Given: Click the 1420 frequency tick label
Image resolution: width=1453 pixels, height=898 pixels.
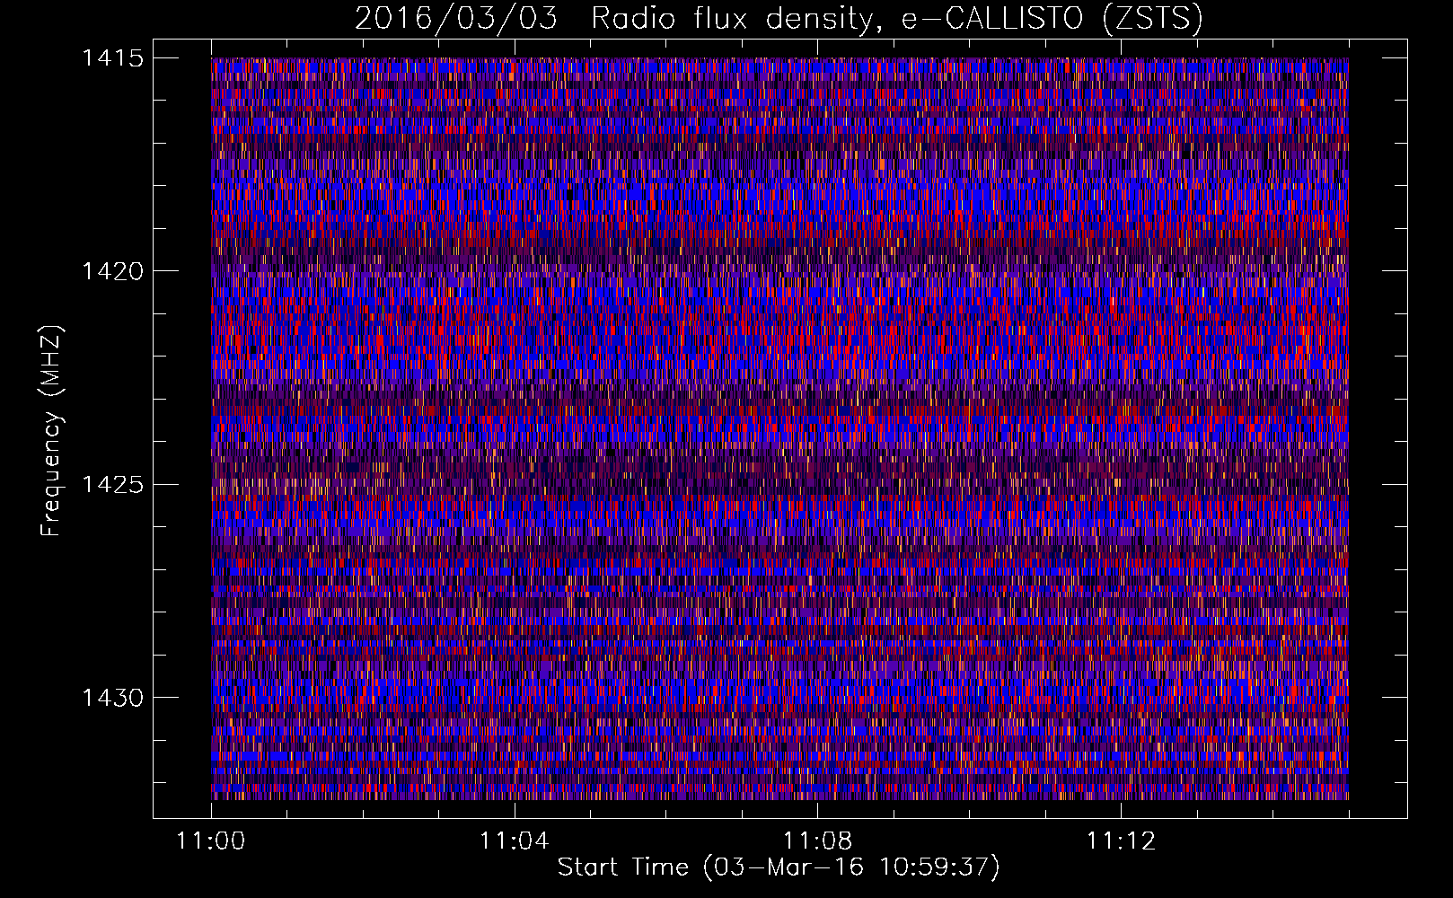Looking at the screenshot, I should point(112,271).
